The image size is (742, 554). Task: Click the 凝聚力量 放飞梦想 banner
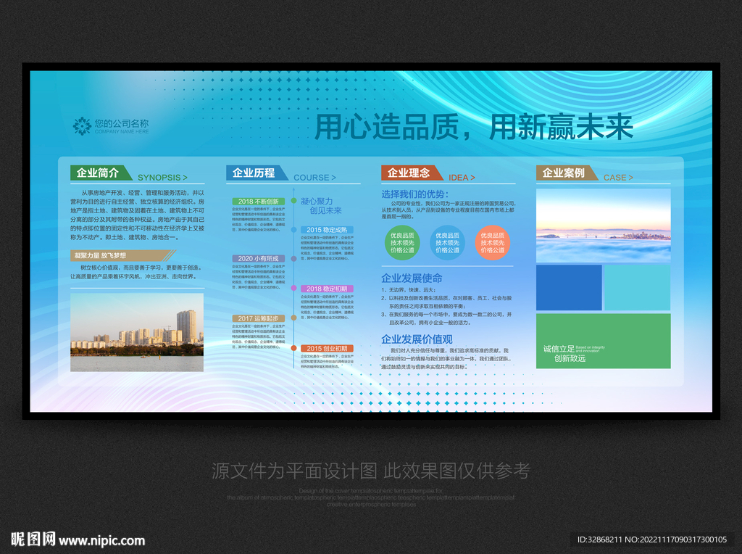click(122, 256)
